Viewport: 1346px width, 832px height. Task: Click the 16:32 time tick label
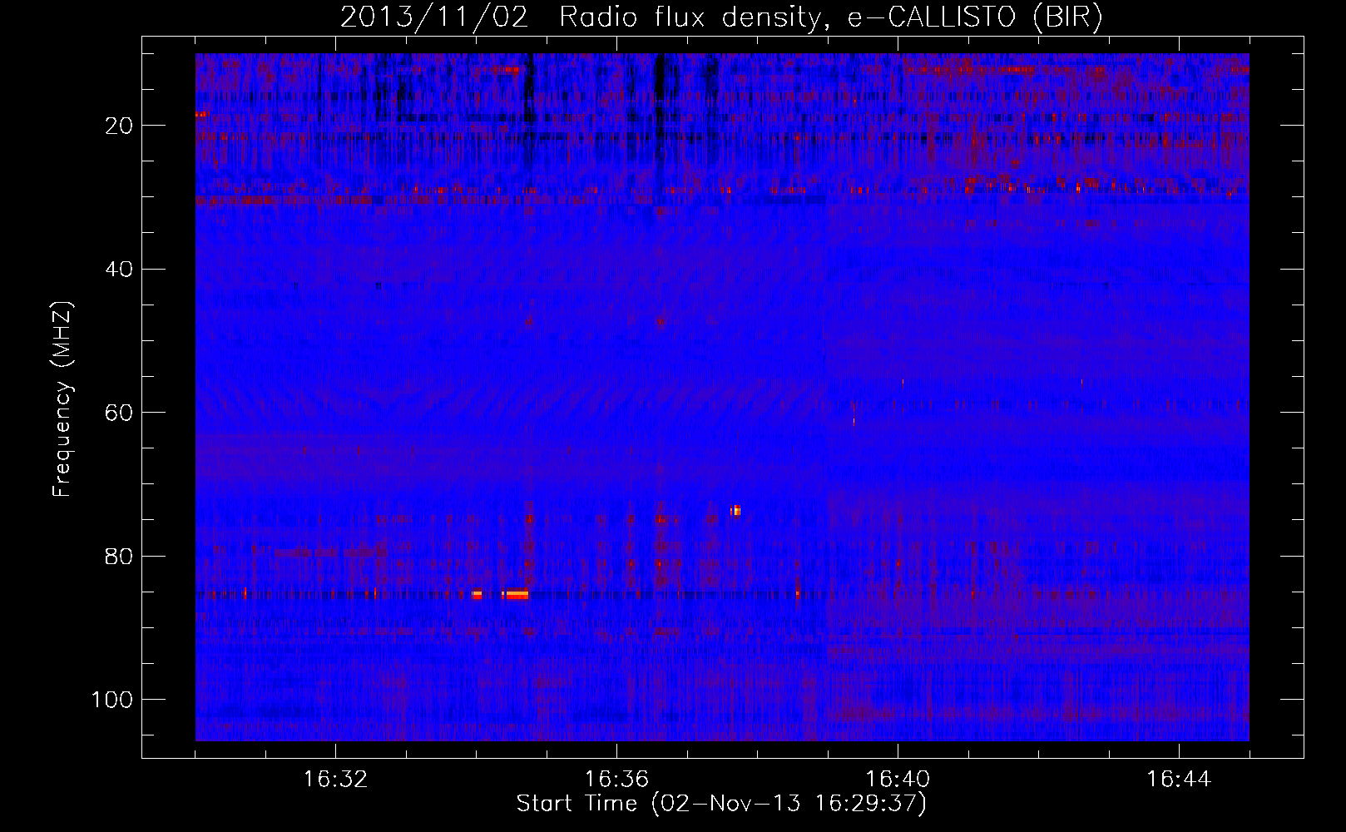point(335,780)
